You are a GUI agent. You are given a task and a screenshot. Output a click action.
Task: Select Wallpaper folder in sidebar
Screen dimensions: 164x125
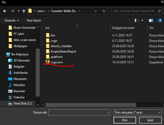[18, 46]
